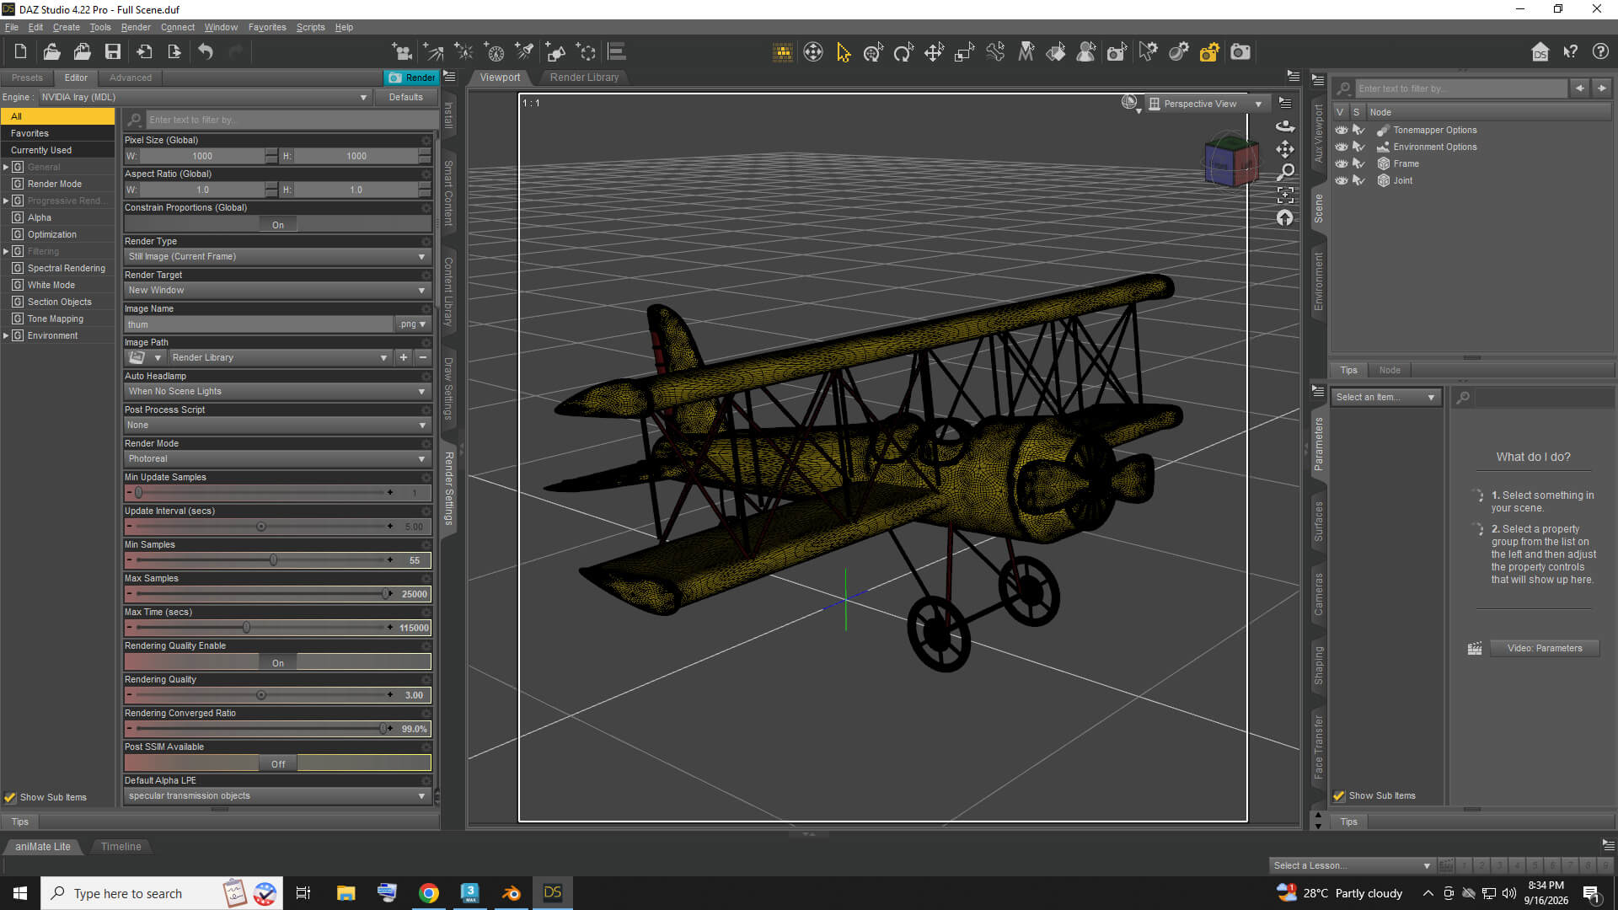Create a new camera with toolbar icon
This screenshot has width=1618, height=910.
pyautogui.click(x=403, y=52)
